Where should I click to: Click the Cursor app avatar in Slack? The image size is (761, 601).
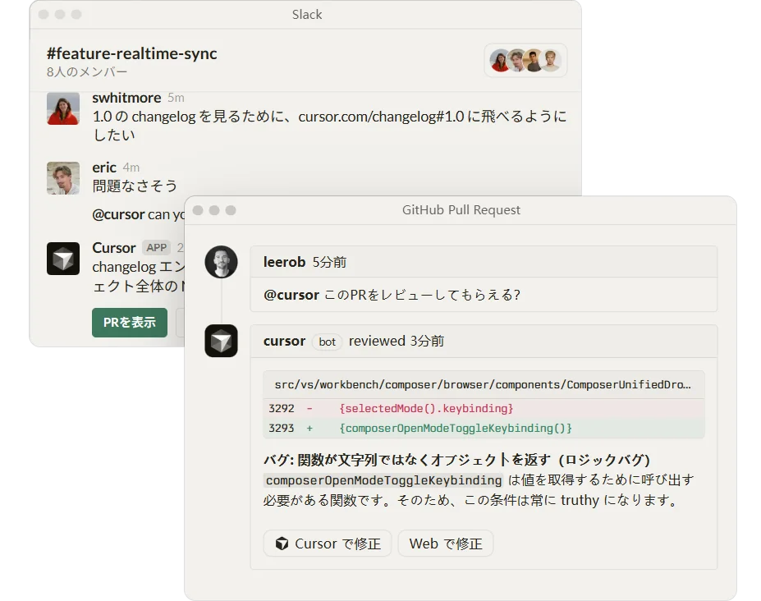(x=63, y=259)
